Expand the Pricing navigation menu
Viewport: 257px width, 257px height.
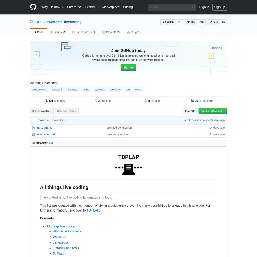(x=130, y=7)
